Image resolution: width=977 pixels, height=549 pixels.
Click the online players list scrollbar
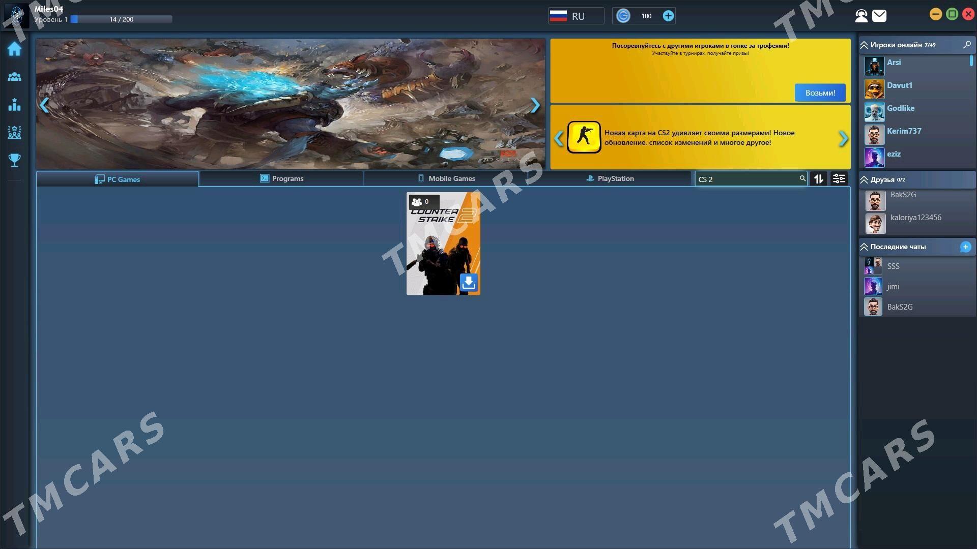click(x=971, y=60)
